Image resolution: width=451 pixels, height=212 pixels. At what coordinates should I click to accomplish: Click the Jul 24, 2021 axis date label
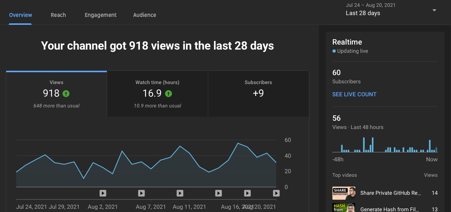(x=32, y=207)
